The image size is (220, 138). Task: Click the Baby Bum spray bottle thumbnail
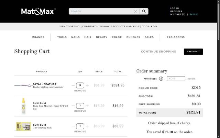point(23,106)
